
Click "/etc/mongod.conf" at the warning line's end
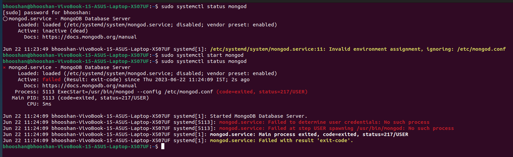[x=481, y=49]
